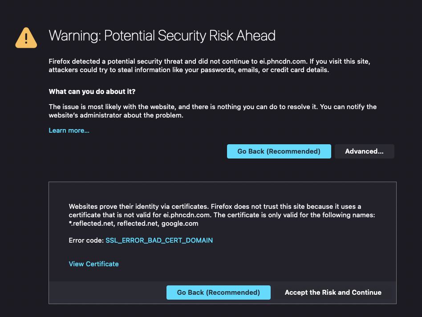Toggle the Advanced… button
Viewport: 422px width, 317px height.
pyautogui.click(x=365, y=151)
